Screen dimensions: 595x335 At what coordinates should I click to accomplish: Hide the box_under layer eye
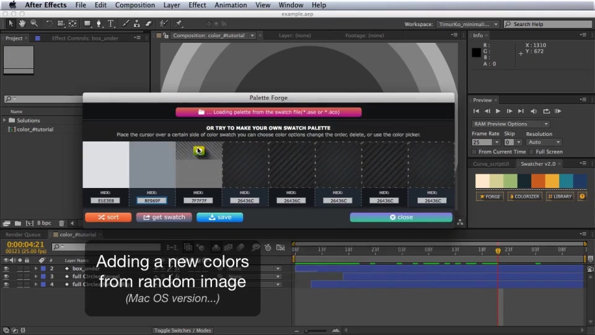tap(6, 269)
